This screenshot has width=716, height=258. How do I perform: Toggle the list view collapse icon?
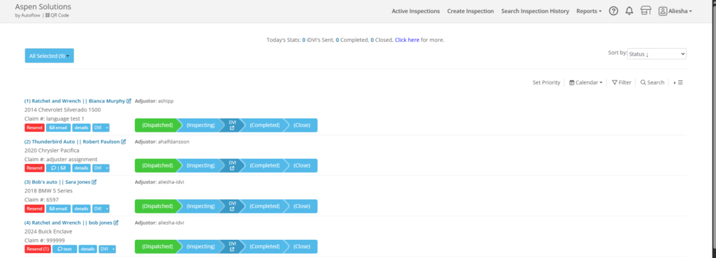pos(678,82)
